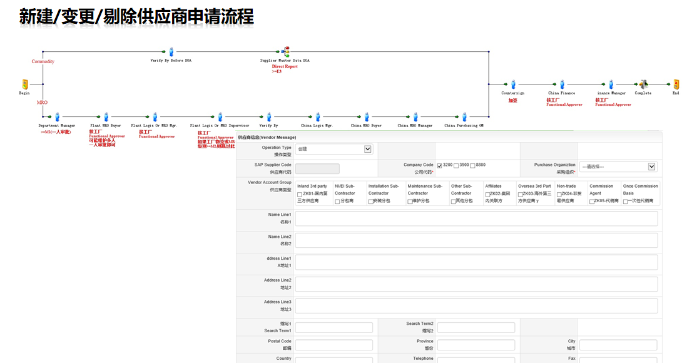Click the City input field

pyautogui.click(x=618, y=345)
